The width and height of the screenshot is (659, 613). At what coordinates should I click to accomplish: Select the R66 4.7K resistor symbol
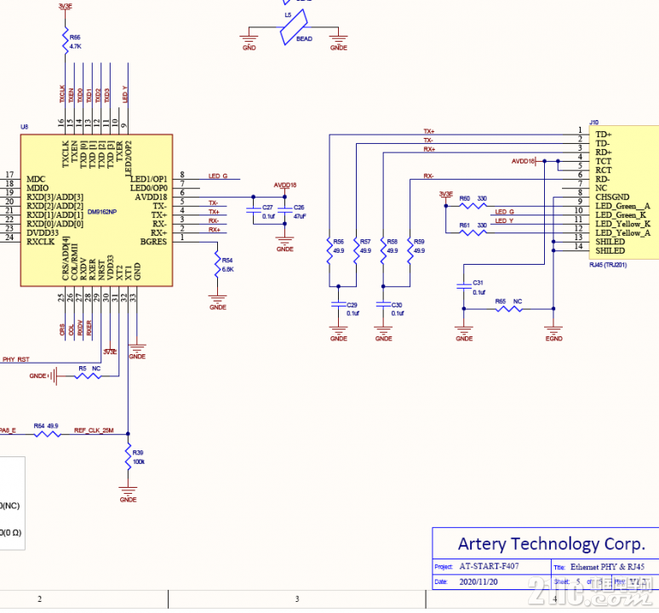pyautogui.click(x=66, y=41)
